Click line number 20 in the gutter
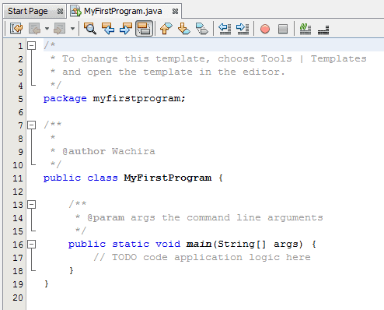This screenshot has height=310, width=384. (18, 298)
